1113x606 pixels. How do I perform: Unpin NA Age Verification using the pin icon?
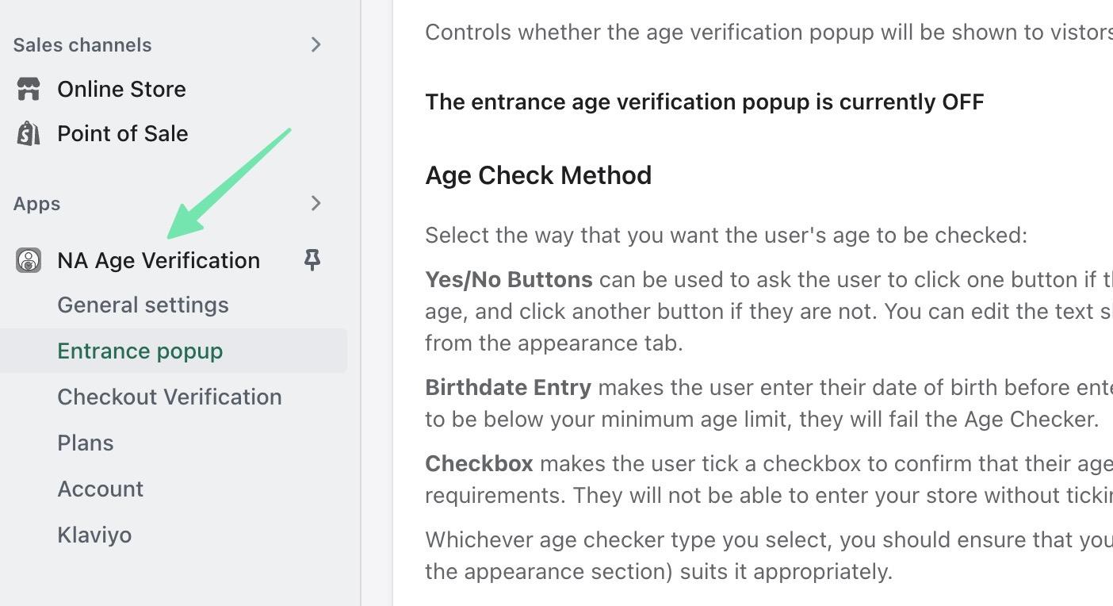click(312, 259)
